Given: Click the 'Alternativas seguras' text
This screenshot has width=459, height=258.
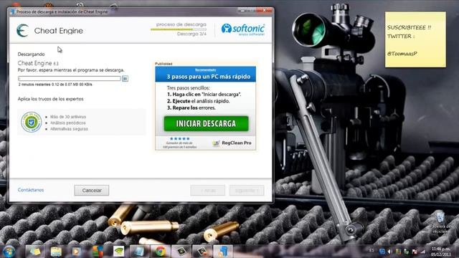Looking at the screenshot, I should point(69,129).
